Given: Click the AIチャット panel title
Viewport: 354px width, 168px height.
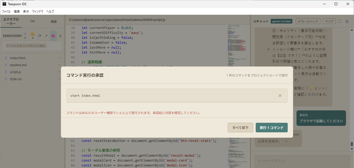Looking at the screenshot, I should coord(261,21).
